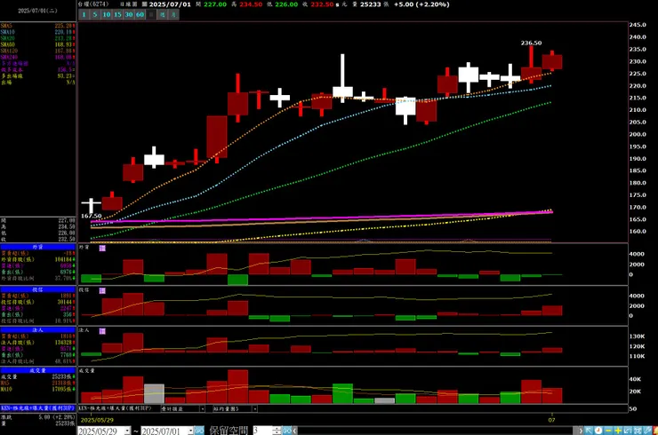Click the 07 month marker on time axis

[551, 420]
